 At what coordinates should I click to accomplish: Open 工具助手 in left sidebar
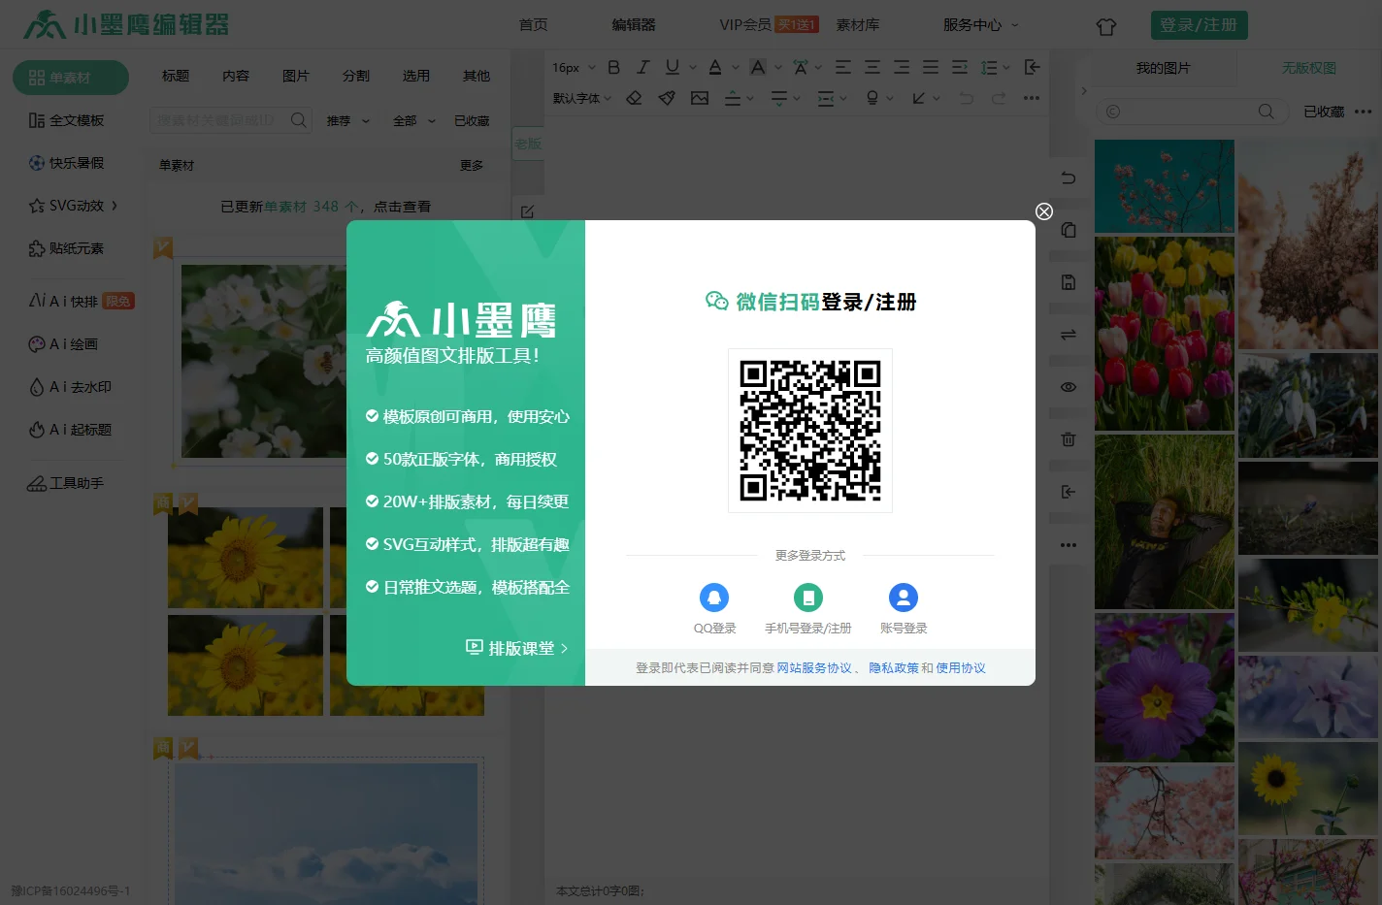66,483
